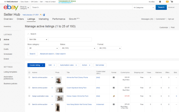Check the Coach Signature Swing Pack row
Image resolution: width=179 pixels, height=112 pixels.
coord(29,88)
